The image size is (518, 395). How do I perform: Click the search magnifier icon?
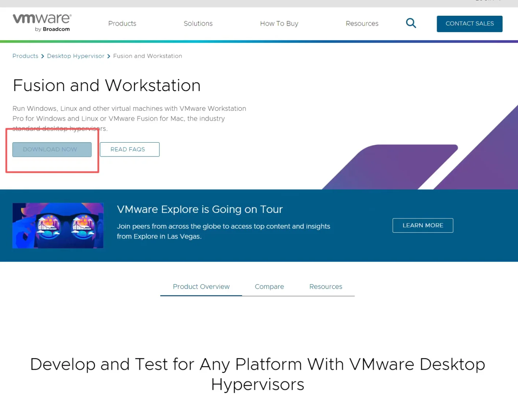(x=411, y=23)
